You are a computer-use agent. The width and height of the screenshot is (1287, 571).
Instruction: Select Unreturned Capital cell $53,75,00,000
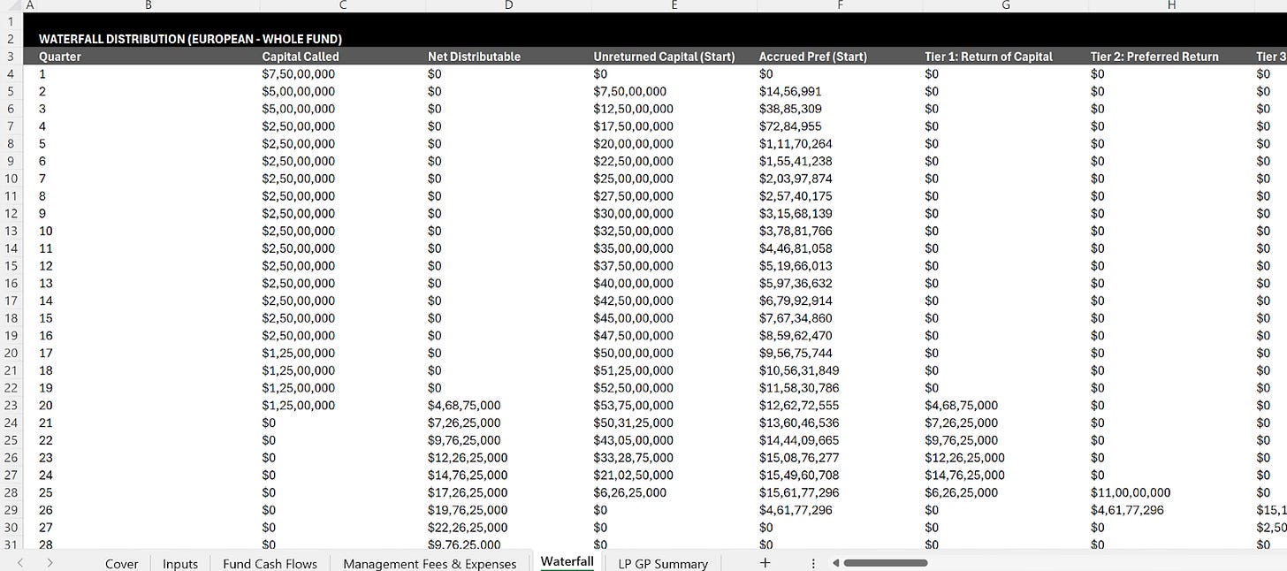633,405
